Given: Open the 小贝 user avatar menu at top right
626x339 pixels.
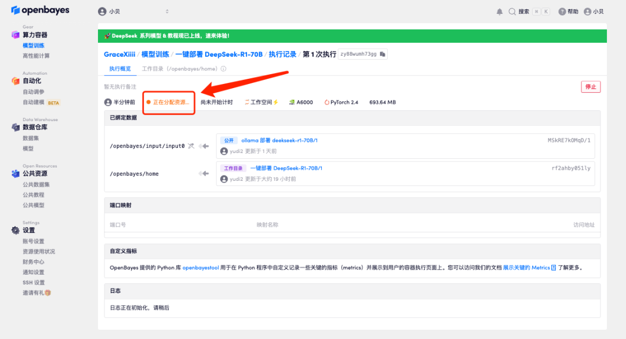Looking at the screenshot, I should (x=594, y=12).
